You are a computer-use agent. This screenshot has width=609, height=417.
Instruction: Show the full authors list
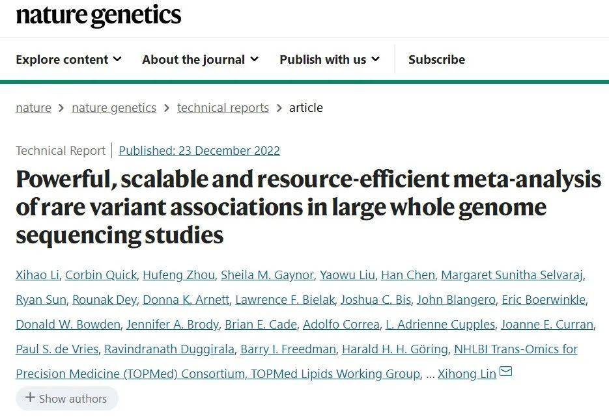[x=67, y=398]
